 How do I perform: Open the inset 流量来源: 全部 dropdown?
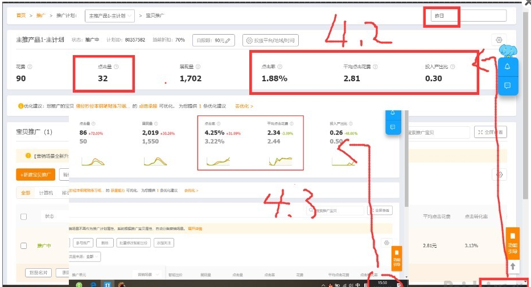pyautogui.click(x=85, y=256)
